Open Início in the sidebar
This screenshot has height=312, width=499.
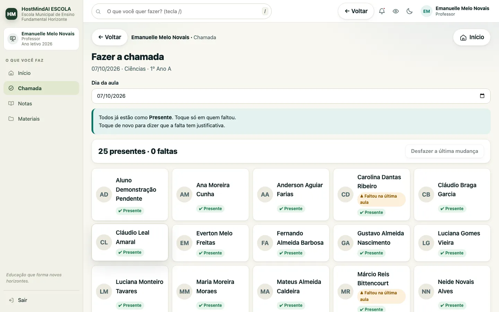pyautogui.click(x=41, y=73)
